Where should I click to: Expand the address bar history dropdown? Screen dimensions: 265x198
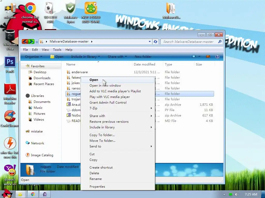tap(150, 42)
